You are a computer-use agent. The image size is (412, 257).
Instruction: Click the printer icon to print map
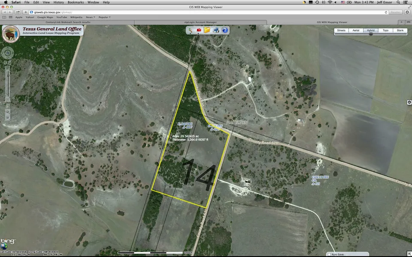tap(216, 30)
